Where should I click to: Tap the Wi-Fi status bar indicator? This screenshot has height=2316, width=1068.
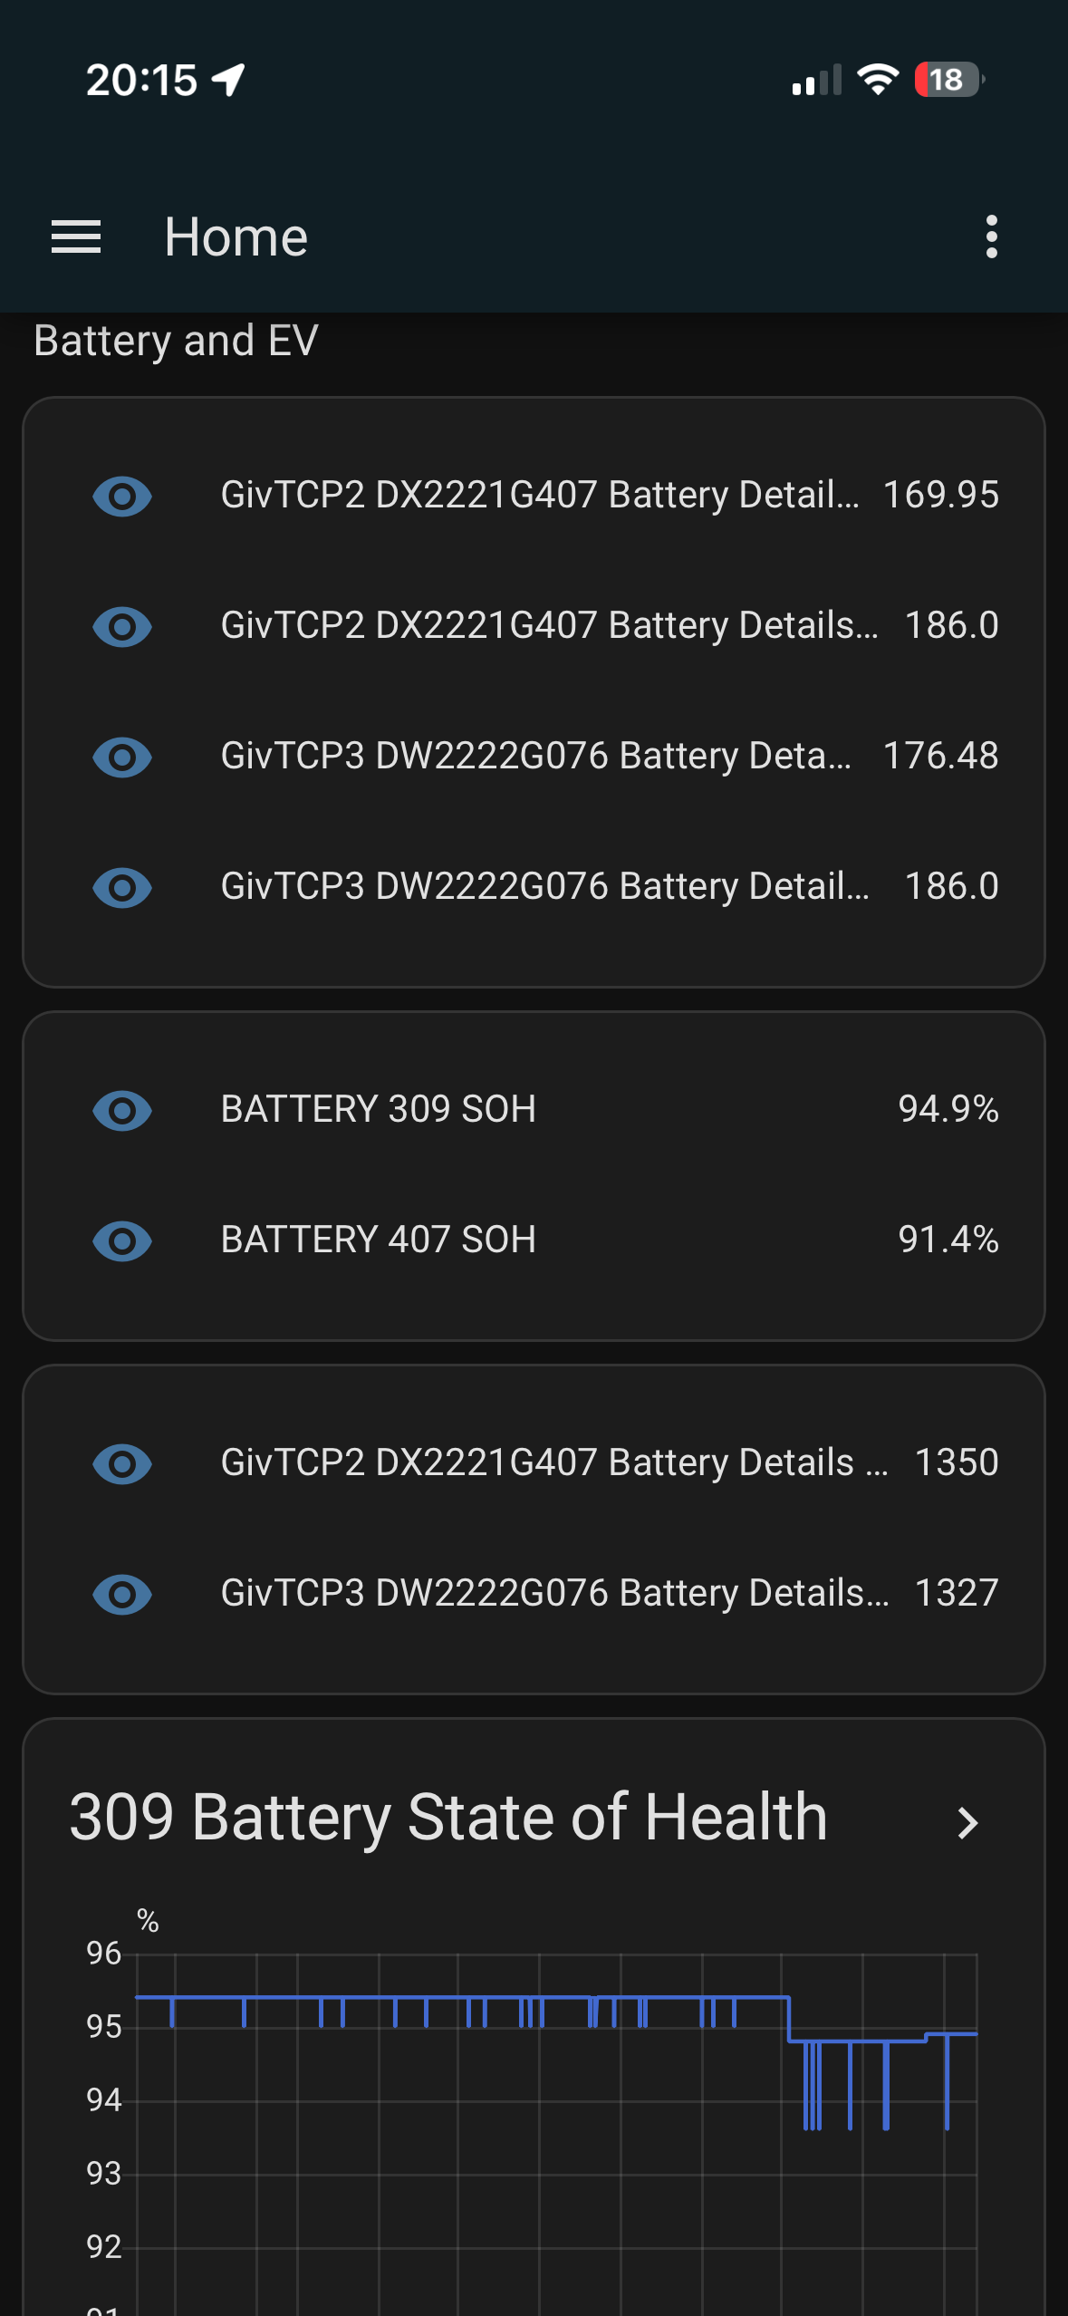pyautogui.click(x=878, y=80)
